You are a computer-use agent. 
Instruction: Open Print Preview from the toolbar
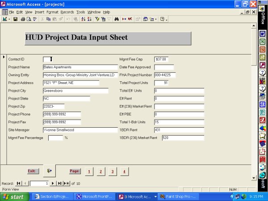[29, 20]
